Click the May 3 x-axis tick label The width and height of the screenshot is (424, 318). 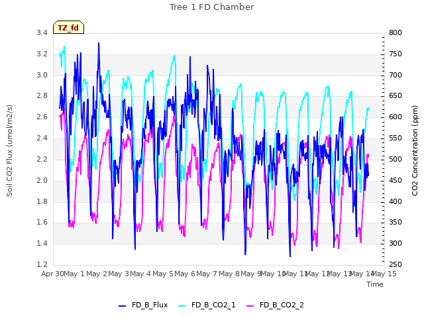coord(119,274)
